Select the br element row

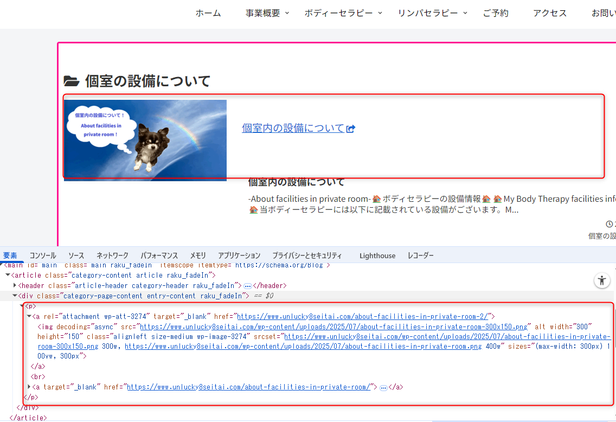38,376
